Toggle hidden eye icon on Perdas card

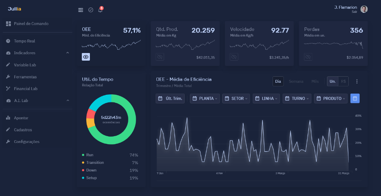308,57
